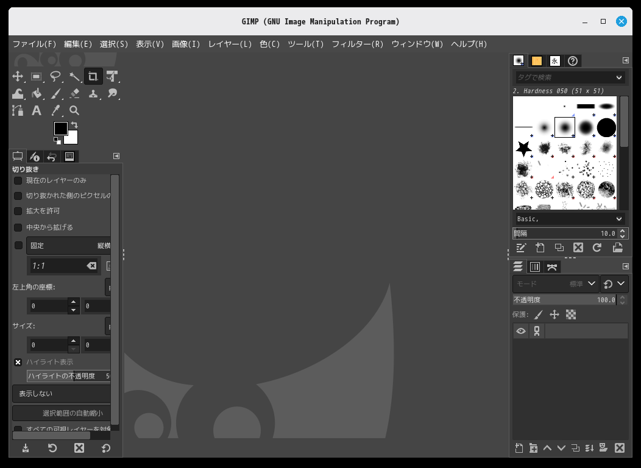Select the Rectangle Select tool
The width and height of the screenshot is (641, 468).
(37, 76)
